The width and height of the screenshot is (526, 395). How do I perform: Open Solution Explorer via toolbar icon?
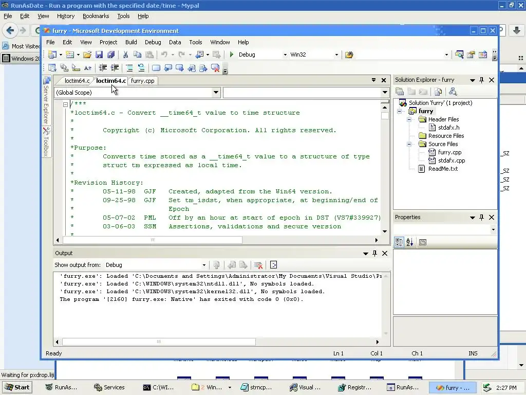coord(459,55)
